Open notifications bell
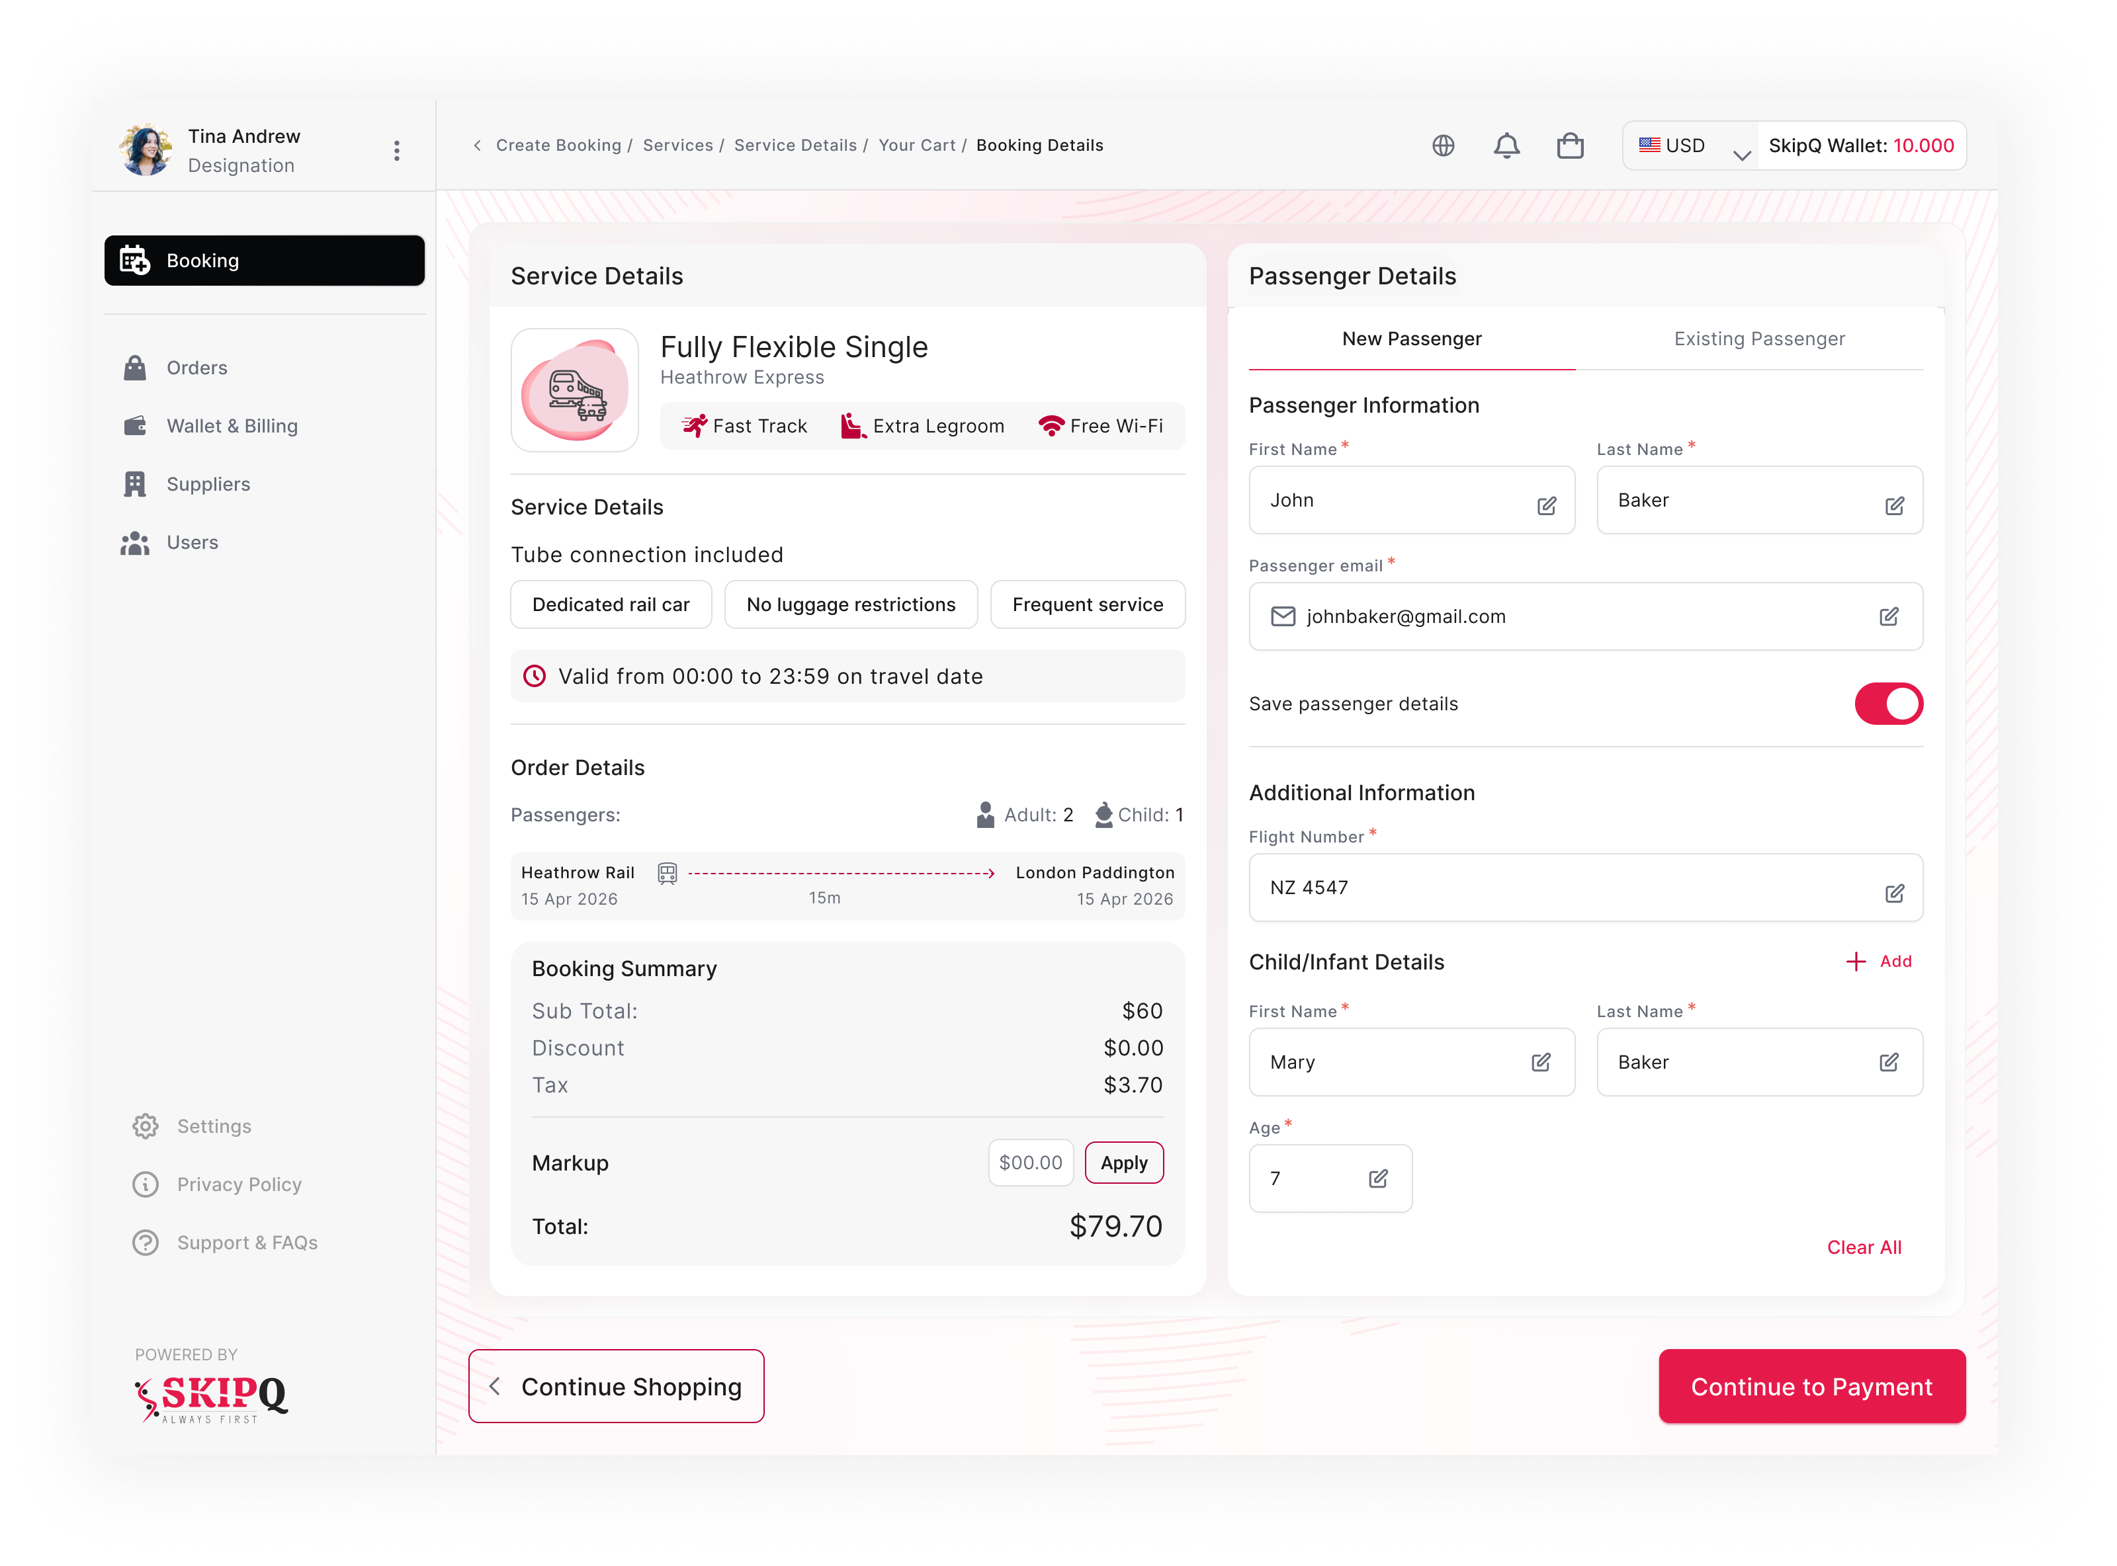2117x1566 pixels. (x=1506, y=145)
